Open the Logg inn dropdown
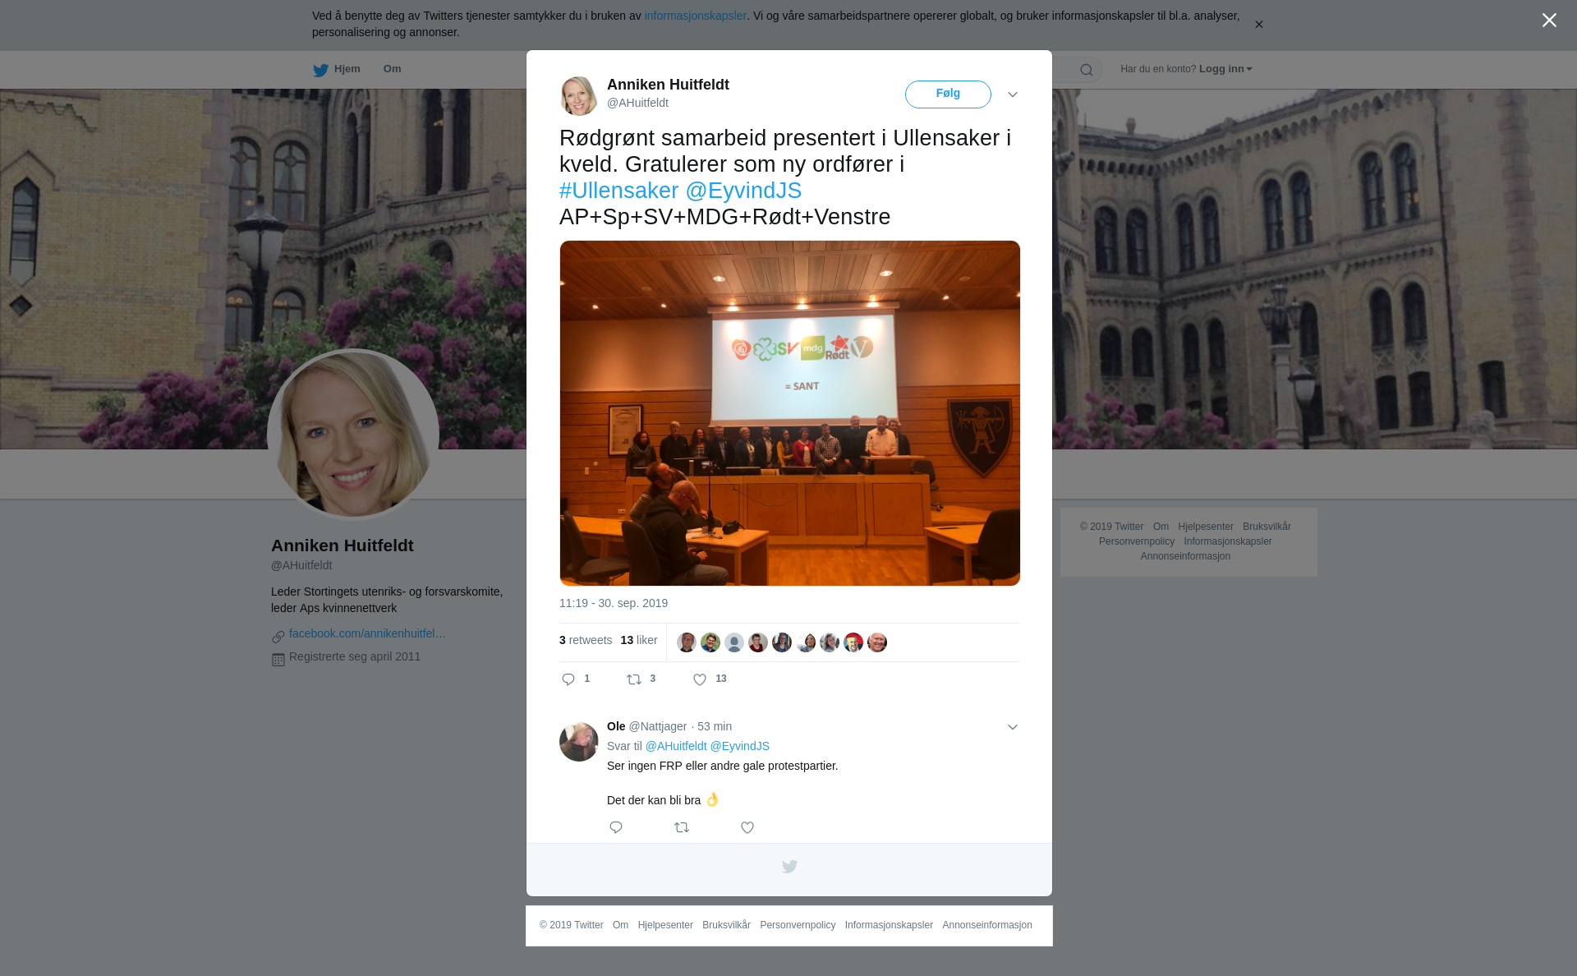Screen dimensions: 1577x976 pyautogui.click(x=1225, y=69)
